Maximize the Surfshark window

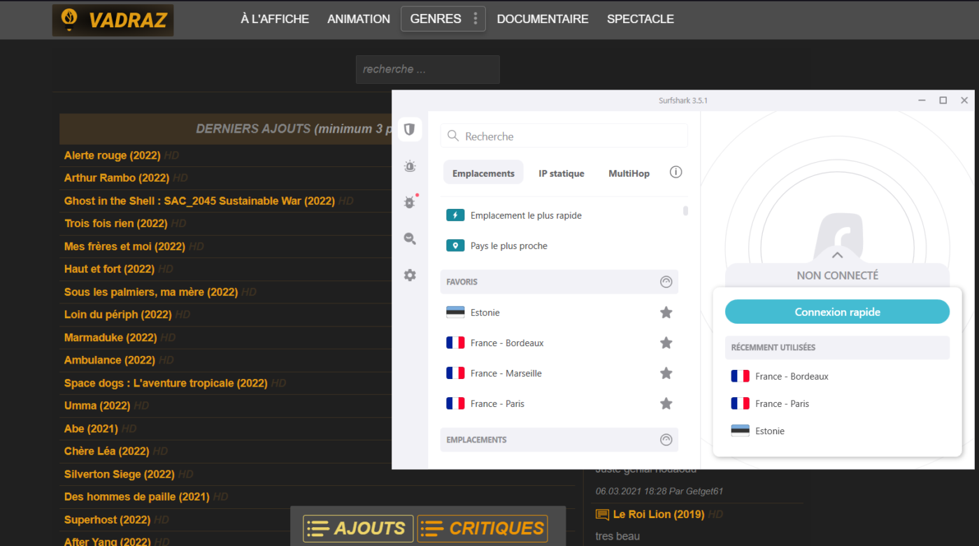943,101
